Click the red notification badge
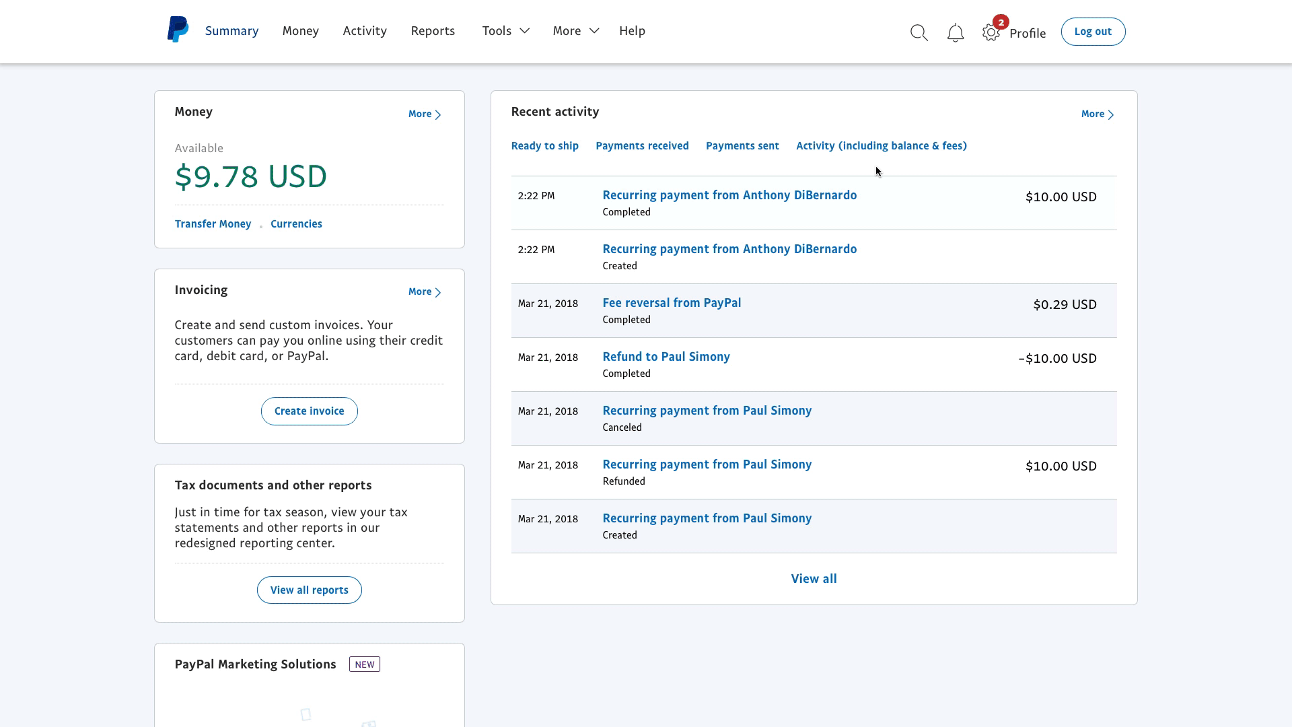The height and width of the screenshot is (727, 1292). [1001, 22]
